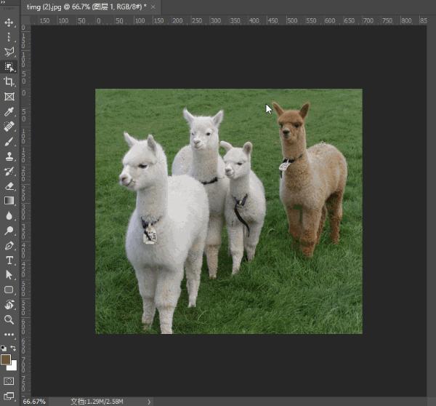This screenshot has width=436, height=406.
Task: Switch to the timg (2).jpg document tab
Action: pyautogui.click(x=86, y=7)
